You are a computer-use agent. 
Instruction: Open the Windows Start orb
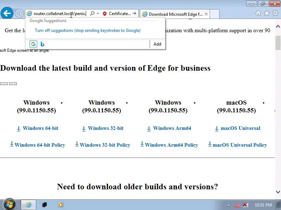[9, 204]
